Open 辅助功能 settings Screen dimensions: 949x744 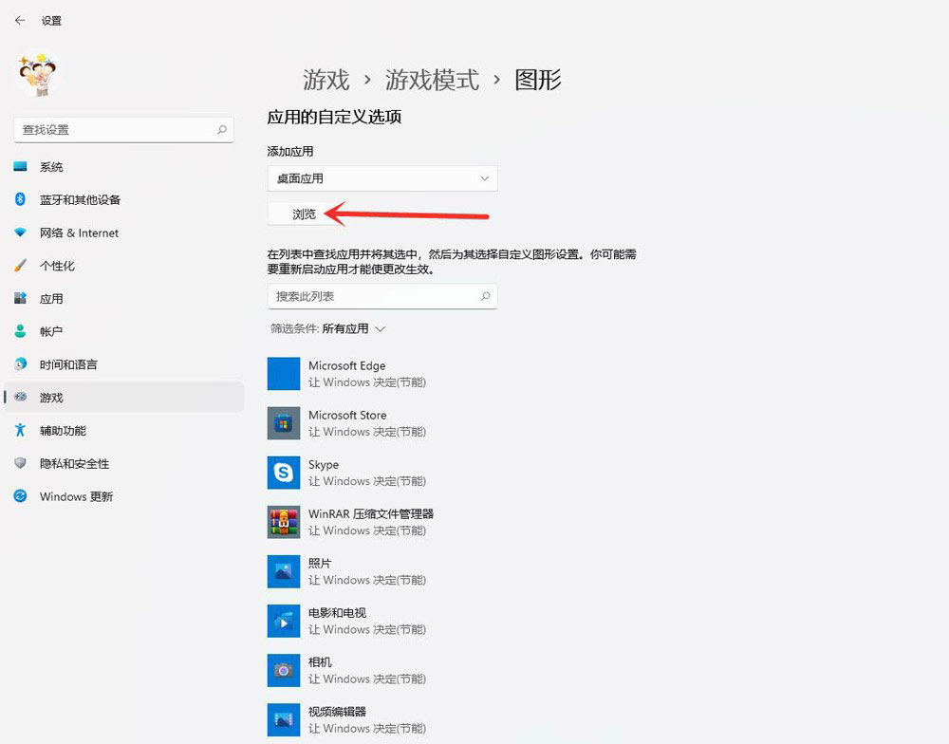tap(123, 431)
